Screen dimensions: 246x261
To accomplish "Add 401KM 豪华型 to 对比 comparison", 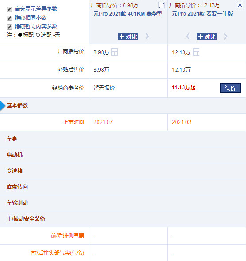I will 128,36.
